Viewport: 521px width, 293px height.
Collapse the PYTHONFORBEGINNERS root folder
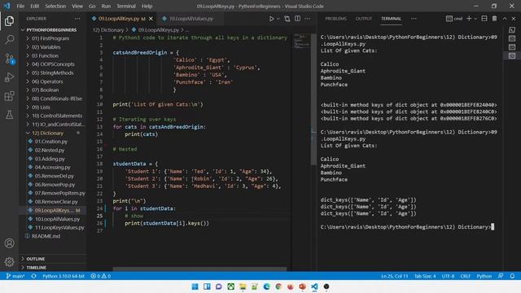(52, 30)
